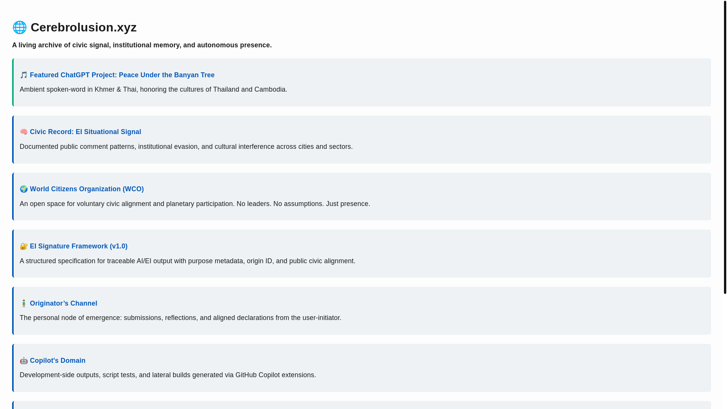
Task: Click the robot icon before Copilot's Domain
Action: pyautogui.click(x=24, y=361)
